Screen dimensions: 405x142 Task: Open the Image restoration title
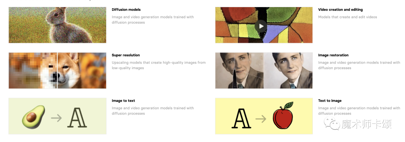coord(333,55)
